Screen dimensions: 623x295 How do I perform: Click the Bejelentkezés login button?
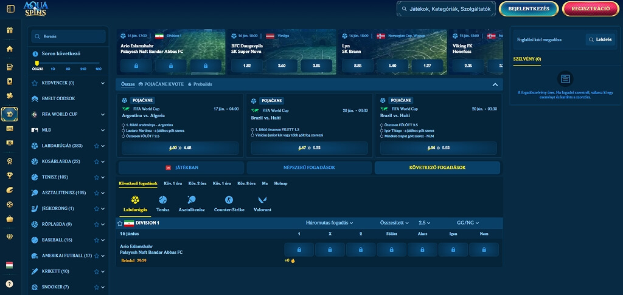pyautogui.click(x=529, y=8)
